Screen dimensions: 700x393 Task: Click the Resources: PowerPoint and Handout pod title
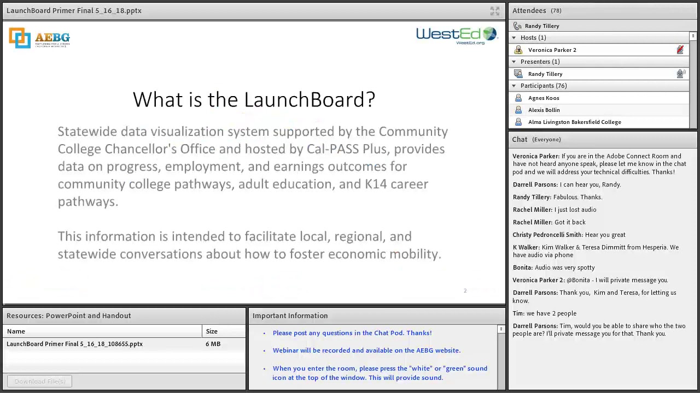pos(69,315)
